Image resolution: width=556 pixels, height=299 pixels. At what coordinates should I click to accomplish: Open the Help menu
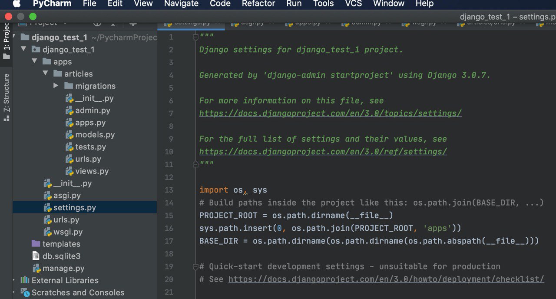coord(424,4)
